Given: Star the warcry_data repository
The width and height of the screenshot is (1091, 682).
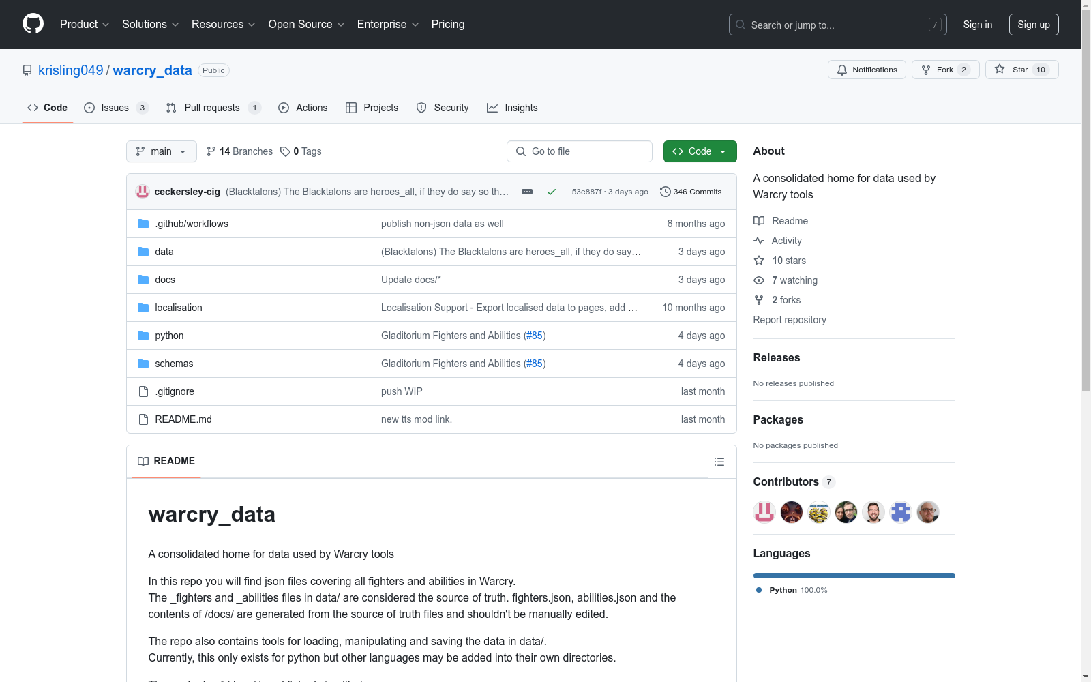Looking at the screenshot, I should pos(1022,70).
